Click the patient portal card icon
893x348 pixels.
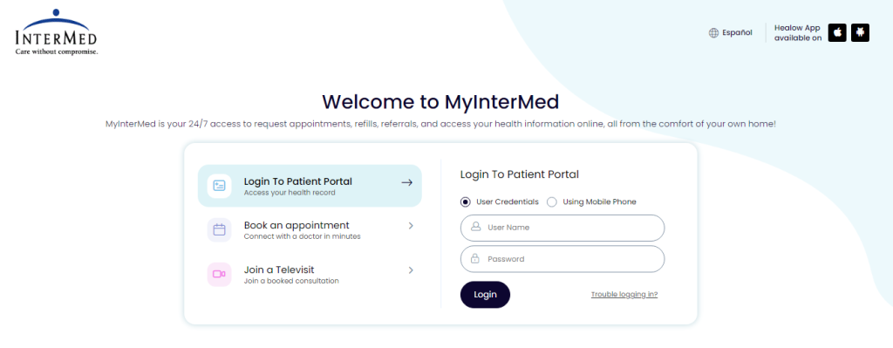219,186
